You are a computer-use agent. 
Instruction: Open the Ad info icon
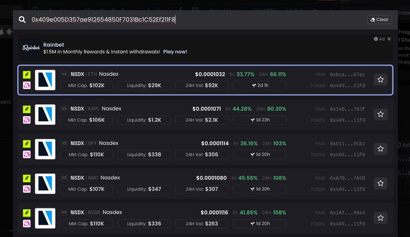point(376,39)
